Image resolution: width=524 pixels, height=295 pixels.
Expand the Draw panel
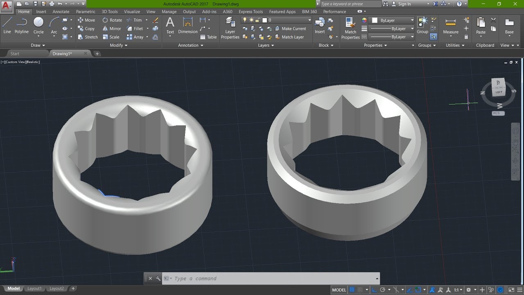[x=38, y=45]
